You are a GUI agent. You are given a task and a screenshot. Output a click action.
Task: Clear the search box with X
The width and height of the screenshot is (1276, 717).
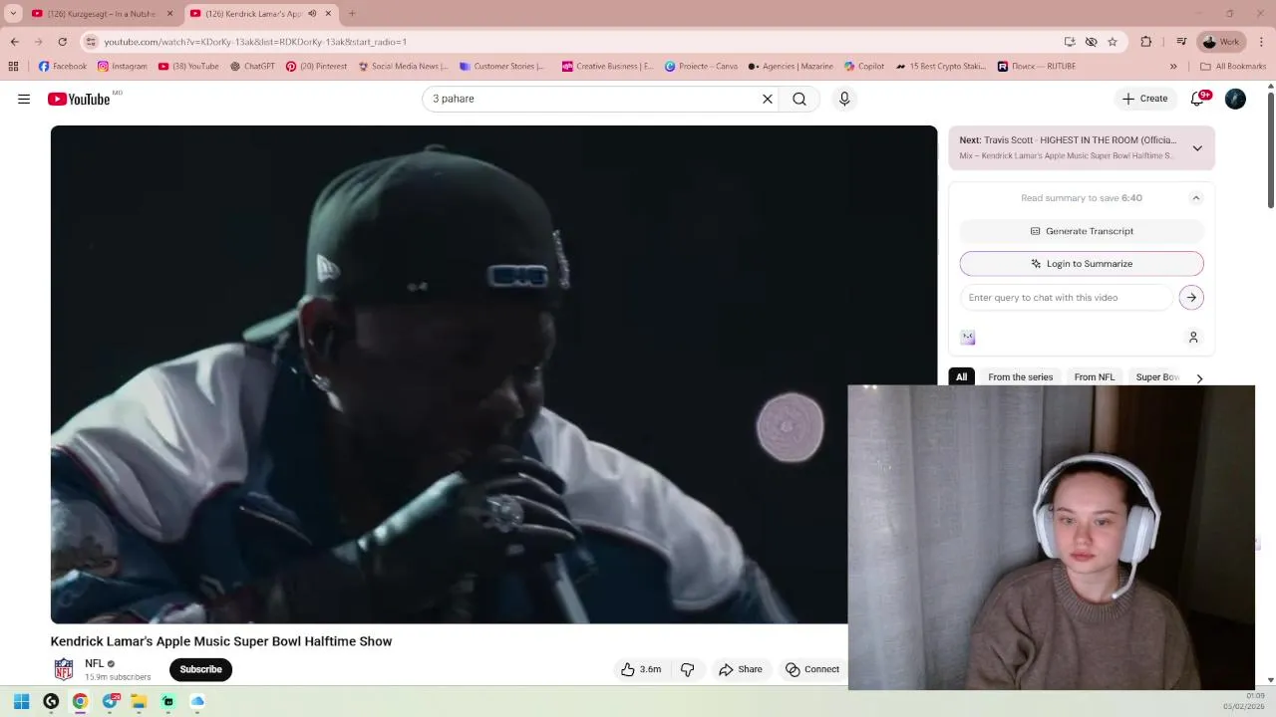[x=768, y=99]
